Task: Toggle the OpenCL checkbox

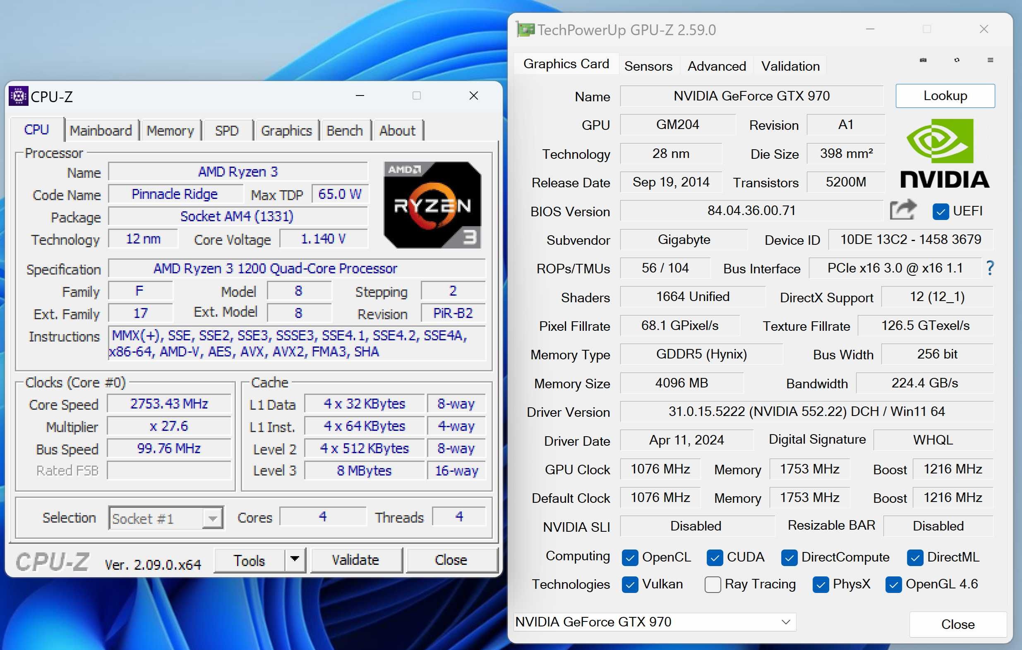Action: pyautogui.click(x=630, y=557)
